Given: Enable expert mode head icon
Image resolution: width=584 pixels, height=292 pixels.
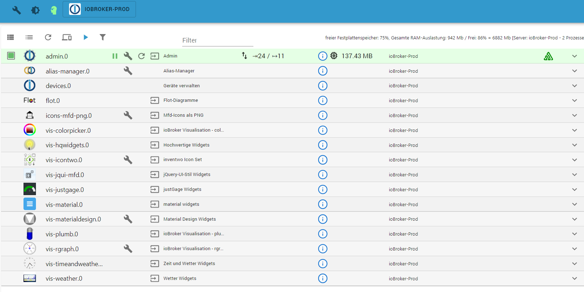Looking at the screenshot, I should [x=54, y=10].
